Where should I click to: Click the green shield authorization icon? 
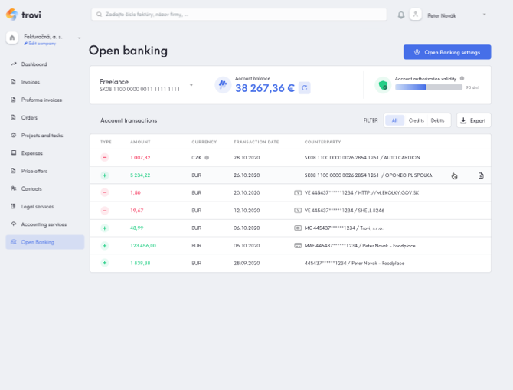pos(383,86)
